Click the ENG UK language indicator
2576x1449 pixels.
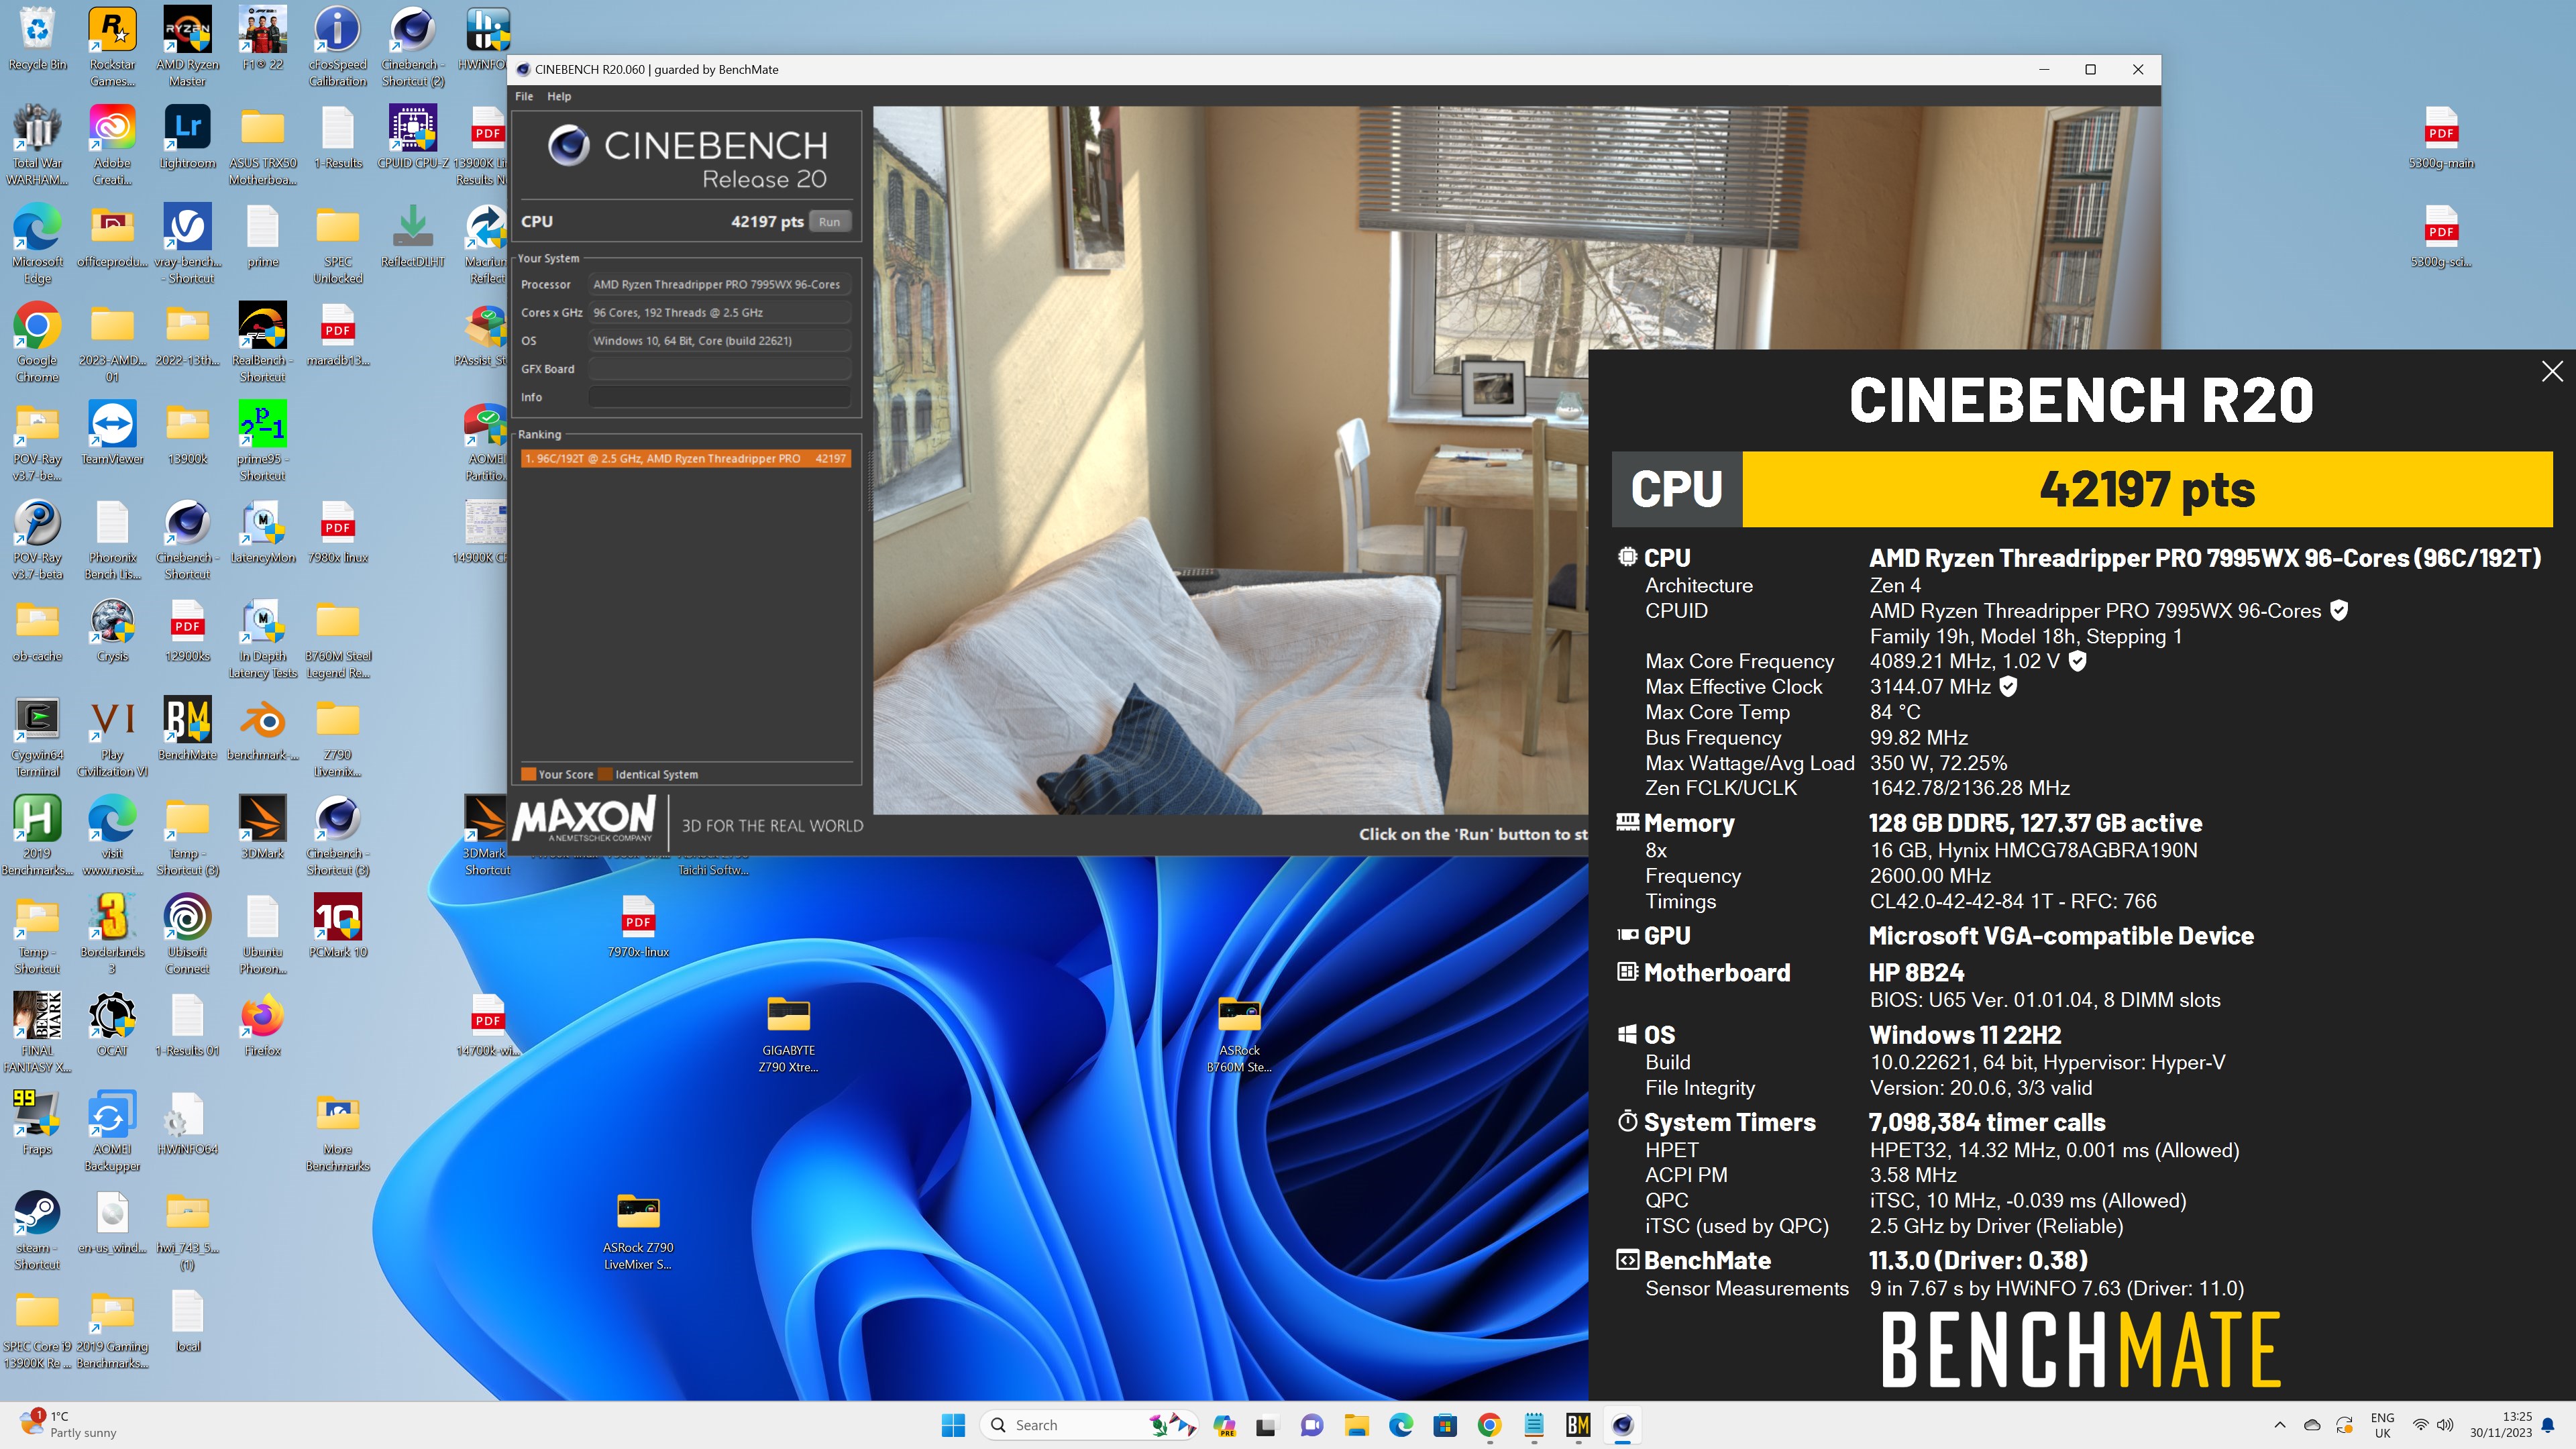tap(2382, 1425)
